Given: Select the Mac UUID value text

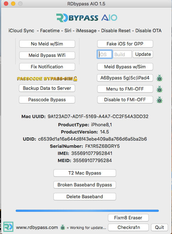Looking at the screenshot, I should (x=98, y=117).
